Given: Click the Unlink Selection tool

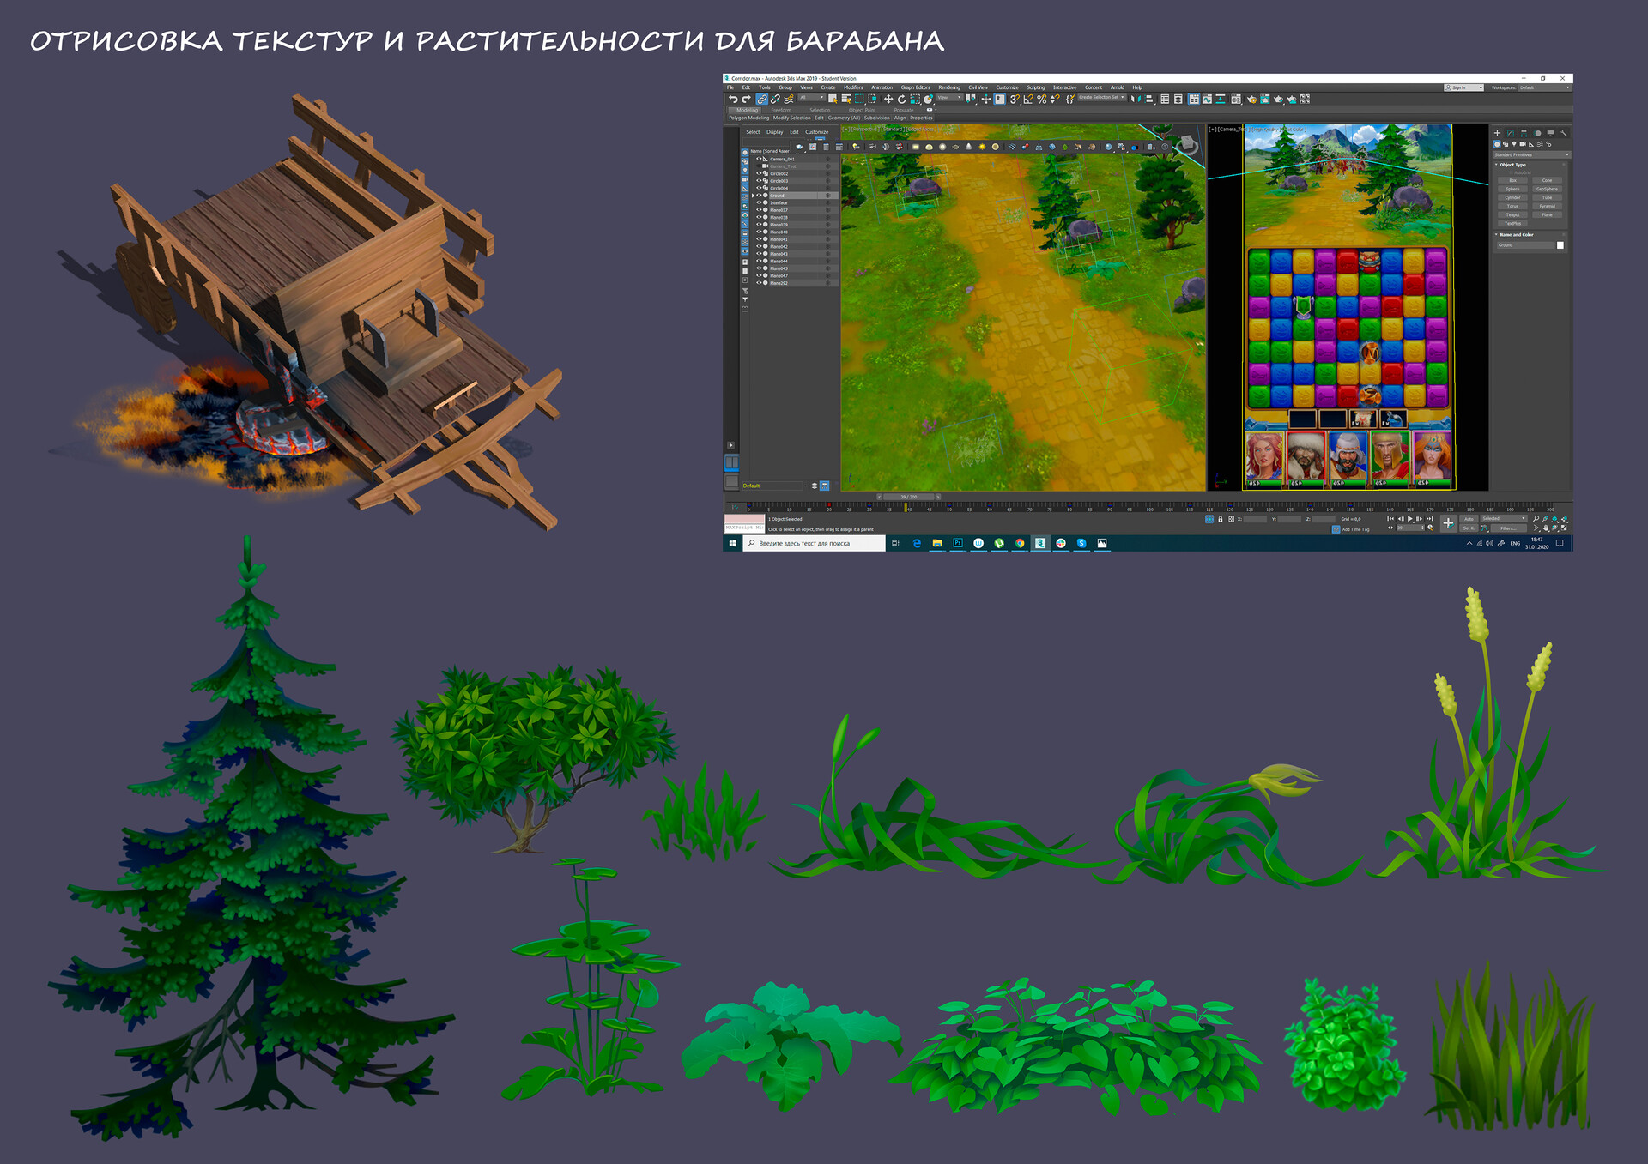Looking at the screenshot, I should 775,99.
